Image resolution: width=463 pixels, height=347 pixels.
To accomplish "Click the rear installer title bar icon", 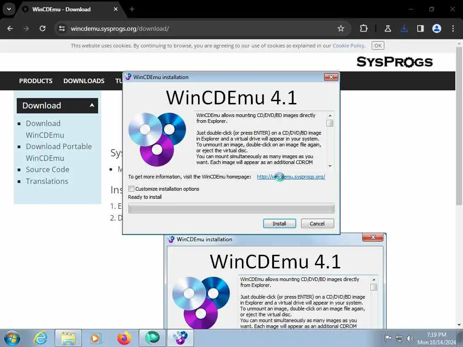I will click(171, 239).
